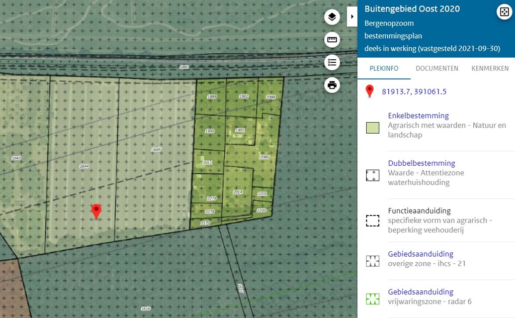The width and height of the screenshot is (515, 318).
Task: Click 'Agrarisch met waarden - Natuur en landschap' text
Action: (x=447, y=130)
